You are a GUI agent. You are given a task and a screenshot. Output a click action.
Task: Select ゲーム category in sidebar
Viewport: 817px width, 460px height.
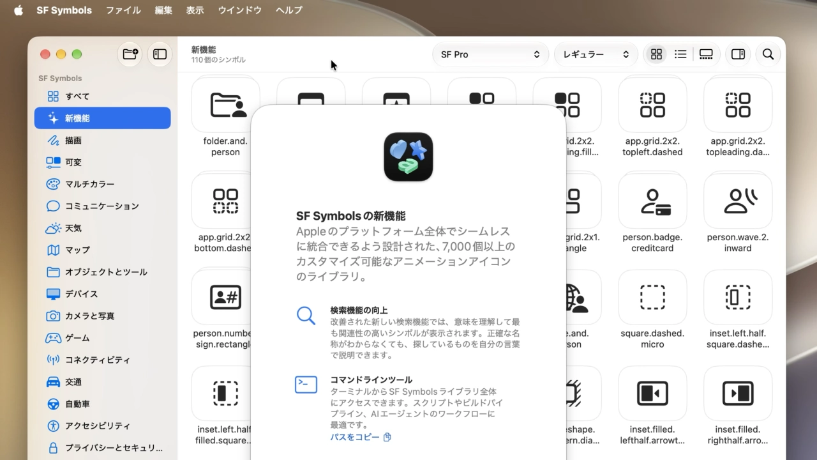[x=103, y=337]
